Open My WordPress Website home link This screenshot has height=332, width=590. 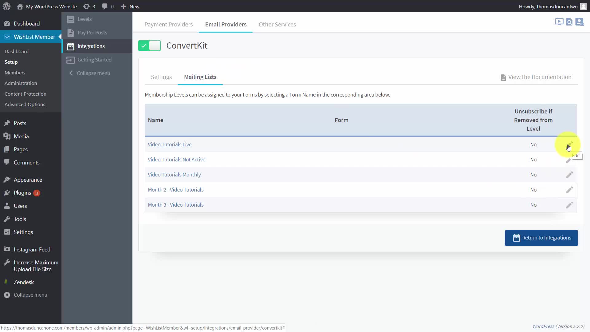[x=47, y=6]
